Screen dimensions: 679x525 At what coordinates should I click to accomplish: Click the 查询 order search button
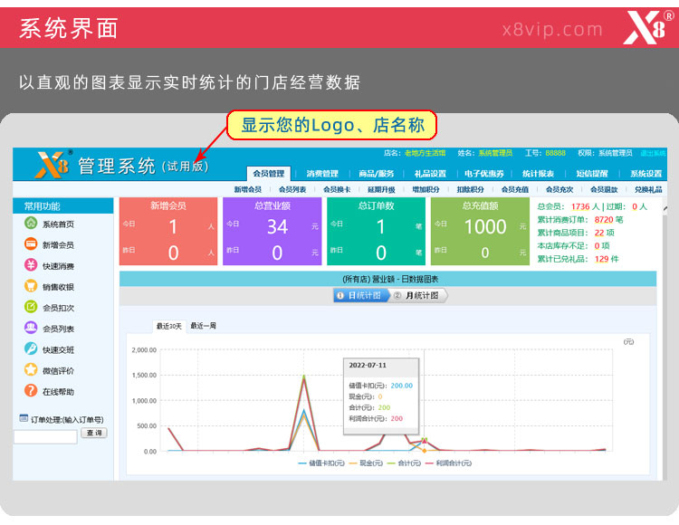click(94, 433)
